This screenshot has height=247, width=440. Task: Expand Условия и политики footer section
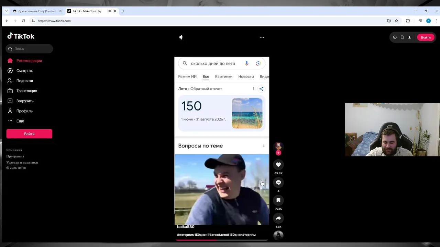tap(22, 162)
